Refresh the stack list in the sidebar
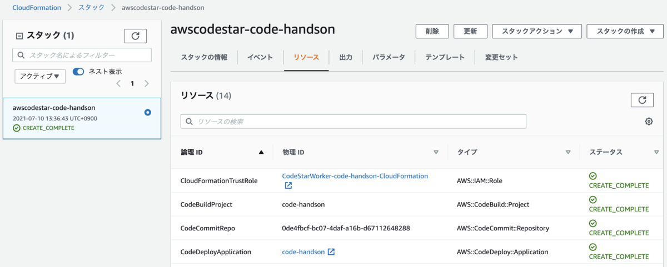Image resolution: width=667 pixels, height=267 pixels. coord(135,36)
